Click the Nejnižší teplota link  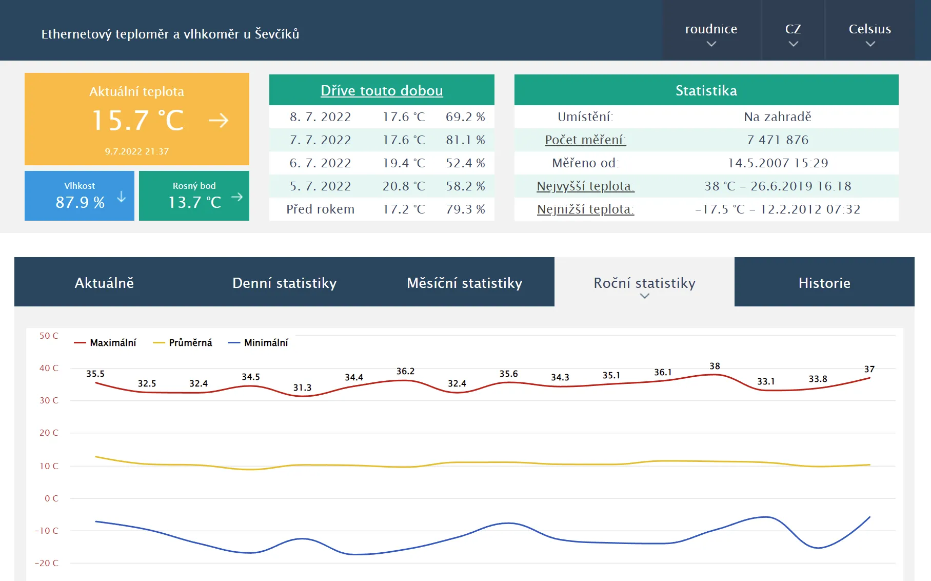(585, 209)
